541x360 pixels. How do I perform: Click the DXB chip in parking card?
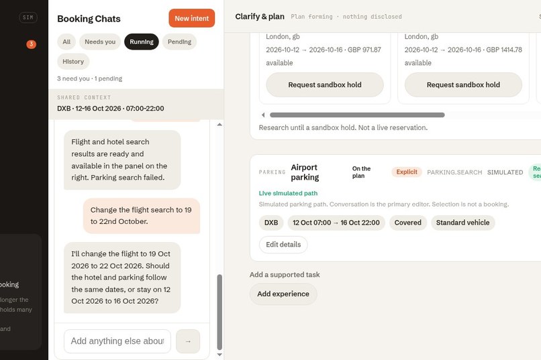pos(271,223)
